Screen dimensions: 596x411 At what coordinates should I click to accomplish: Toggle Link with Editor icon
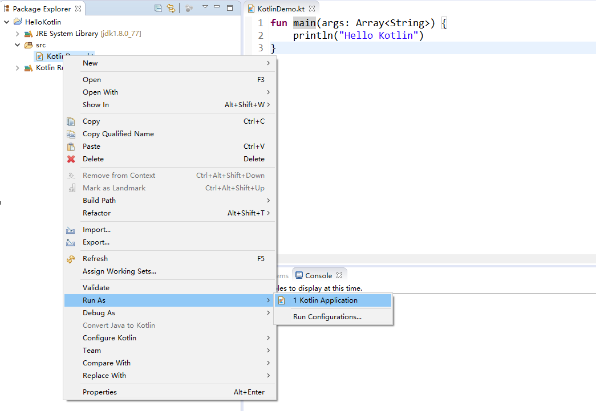pos(171,8)
